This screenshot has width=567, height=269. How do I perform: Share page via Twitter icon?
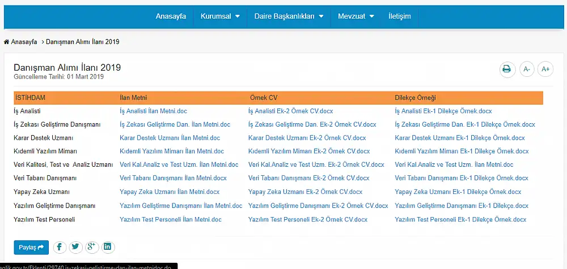75,247
